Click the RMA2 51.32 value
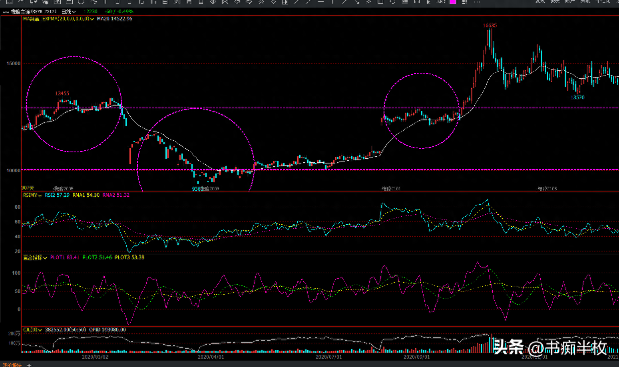Screen dimensions: 619x367 click(116, 195)
